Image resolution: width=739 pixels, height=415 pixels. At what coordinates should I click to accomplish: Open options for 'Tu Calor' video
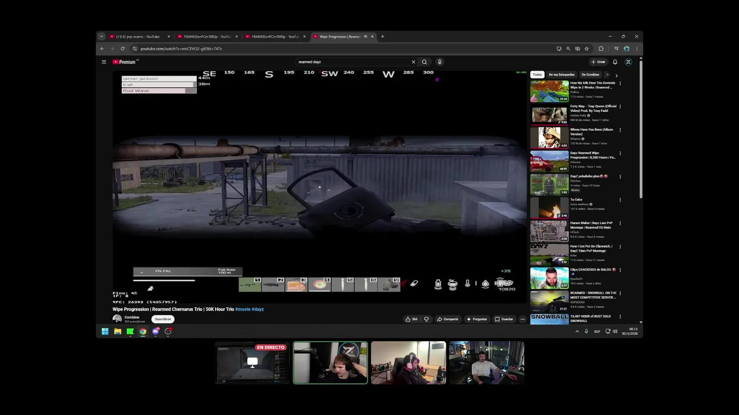tap(620, 200)
